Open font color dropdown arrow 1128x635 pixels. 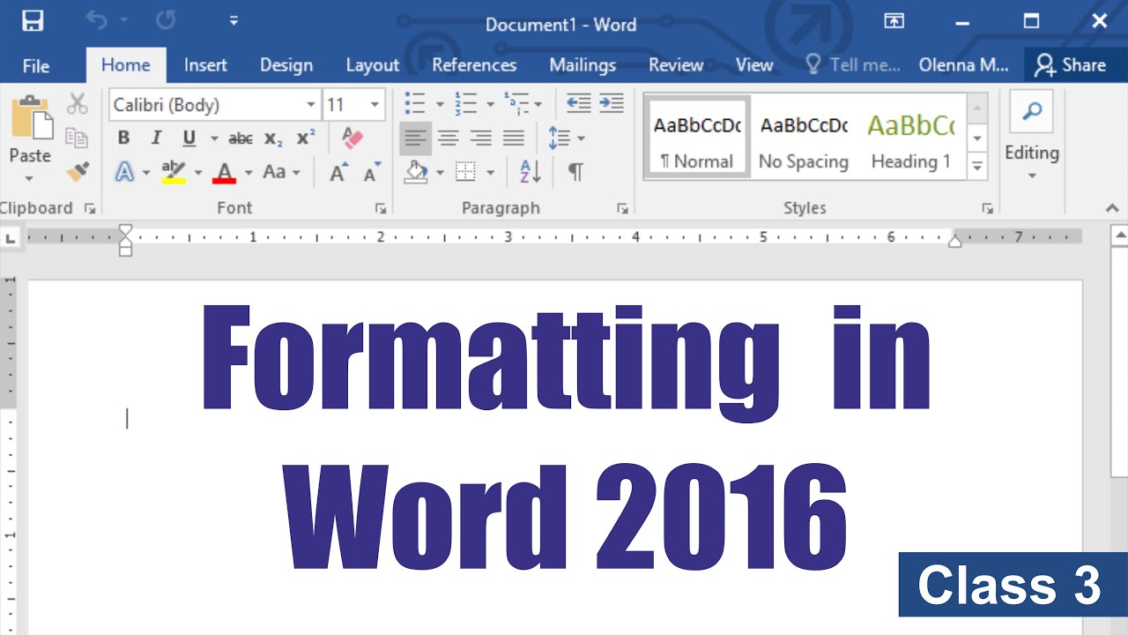249,172
